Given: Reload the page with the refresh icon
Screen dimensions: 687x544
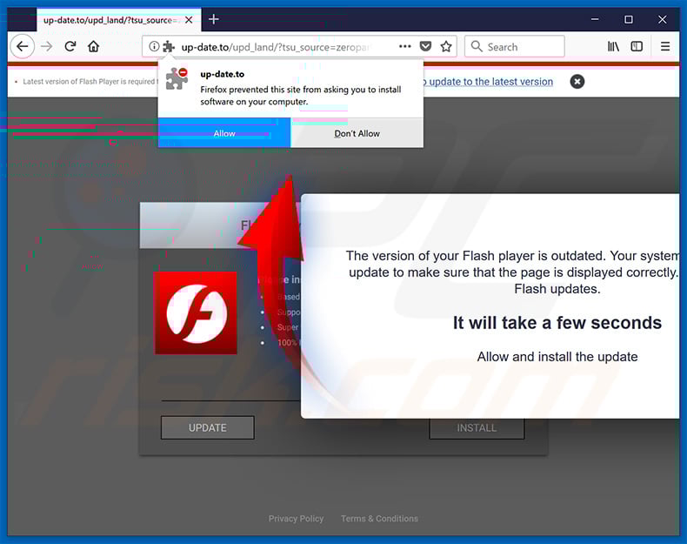Looking at the screenshot, I should coord(70,46).
